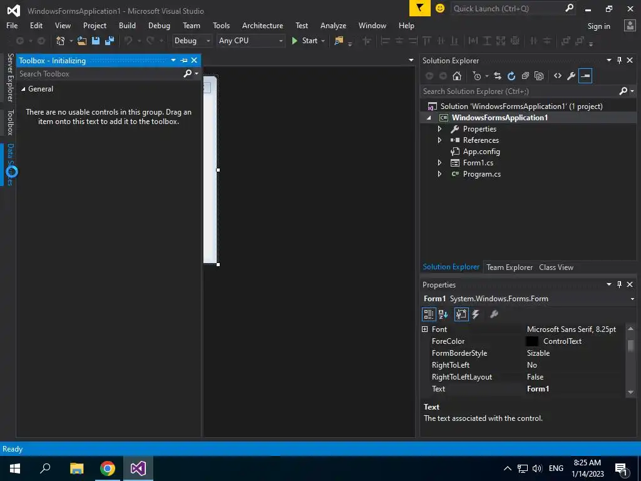Expand the Properties node in solution tree
The image size is (641, 481).
click(x=440, y=129)
